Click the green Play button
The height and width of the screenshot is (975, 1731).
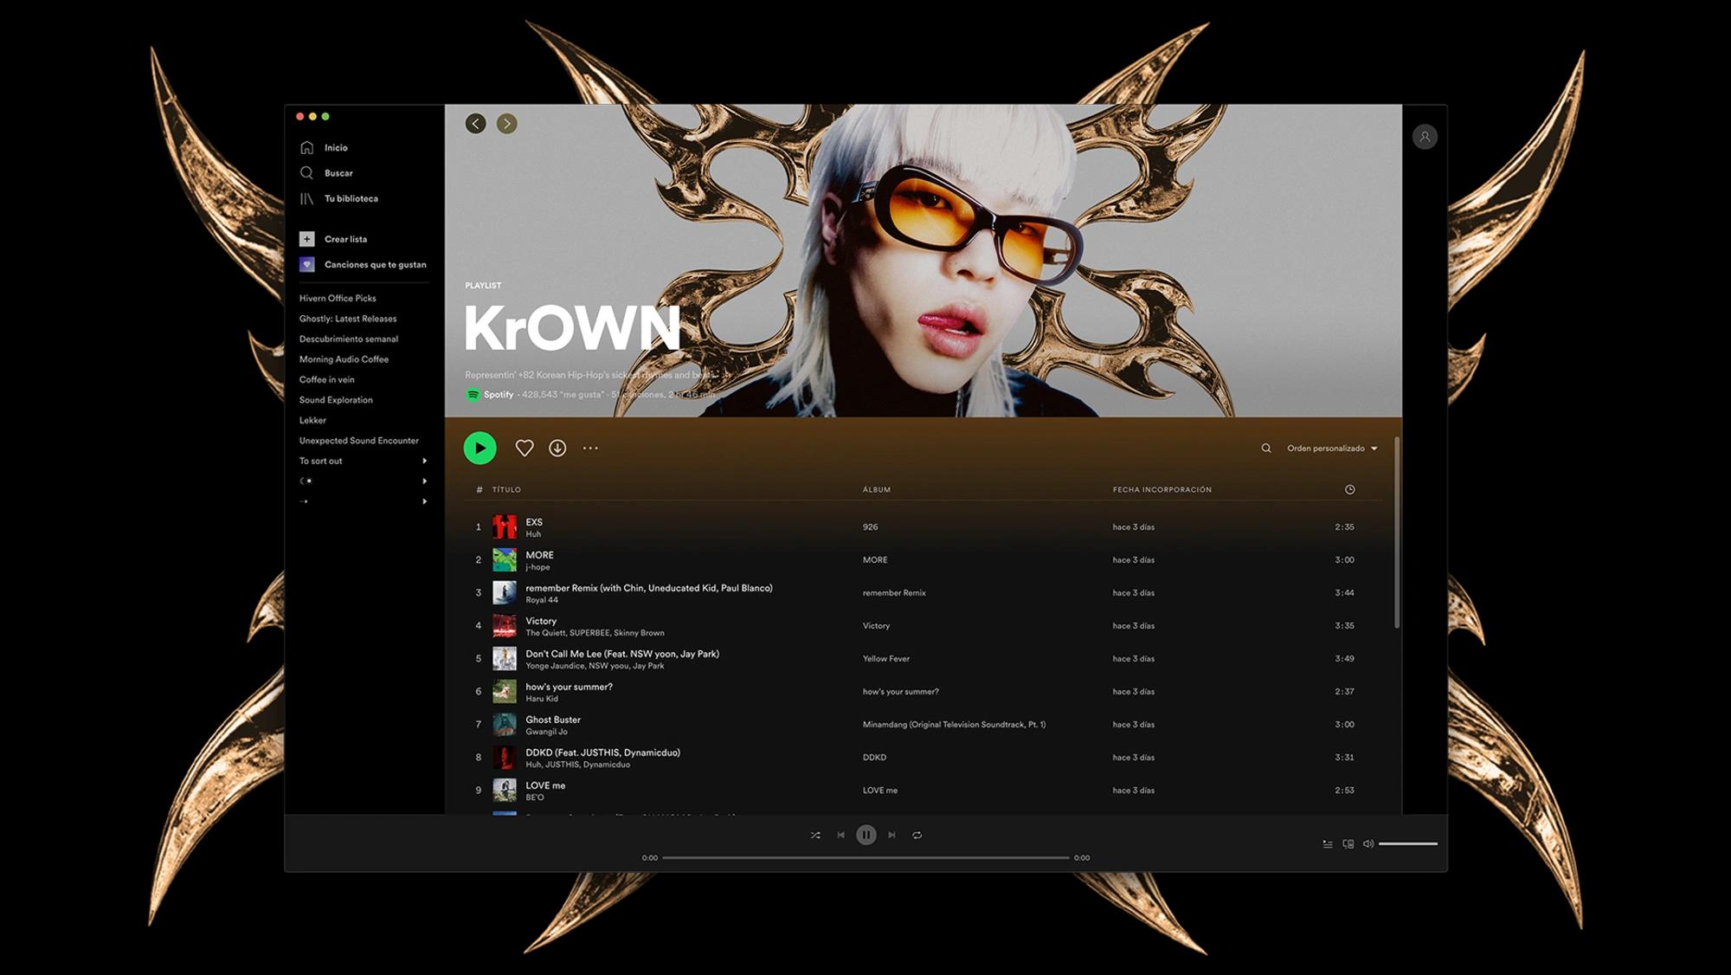tap(481, 447)
